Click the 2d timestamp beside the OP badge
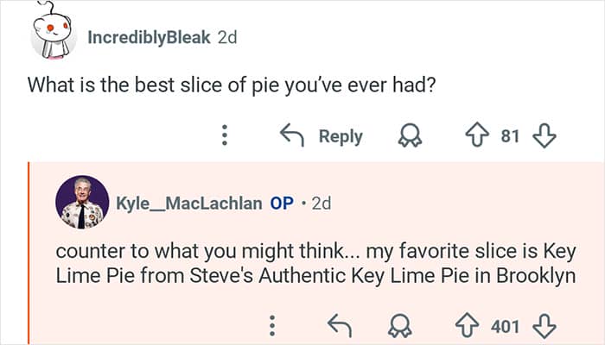 pyautogui.click(x=321, y=204)
